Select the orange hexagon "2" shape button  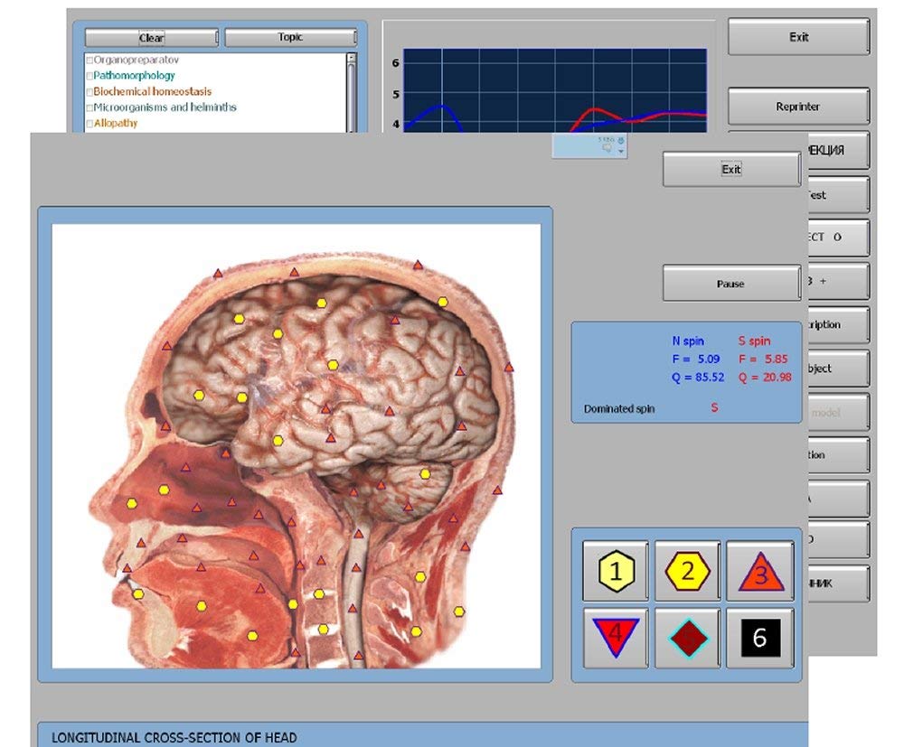[x=689, y=569]
